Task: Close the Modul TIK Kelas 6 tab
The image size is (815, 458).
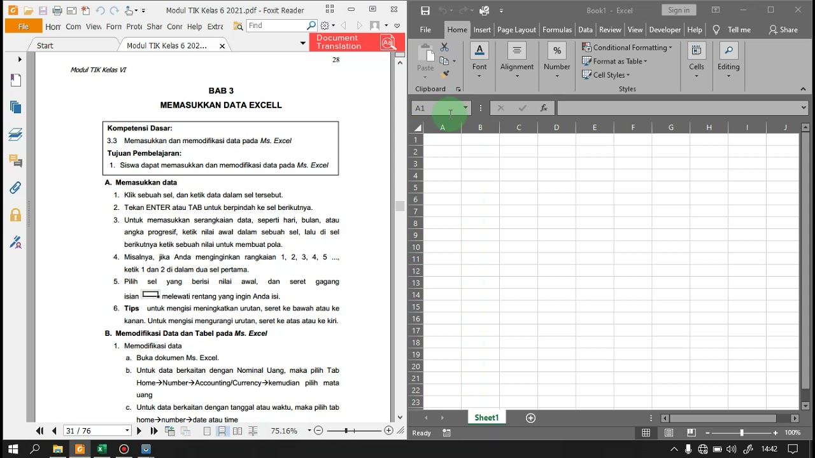Action: [x=222, y=46]
